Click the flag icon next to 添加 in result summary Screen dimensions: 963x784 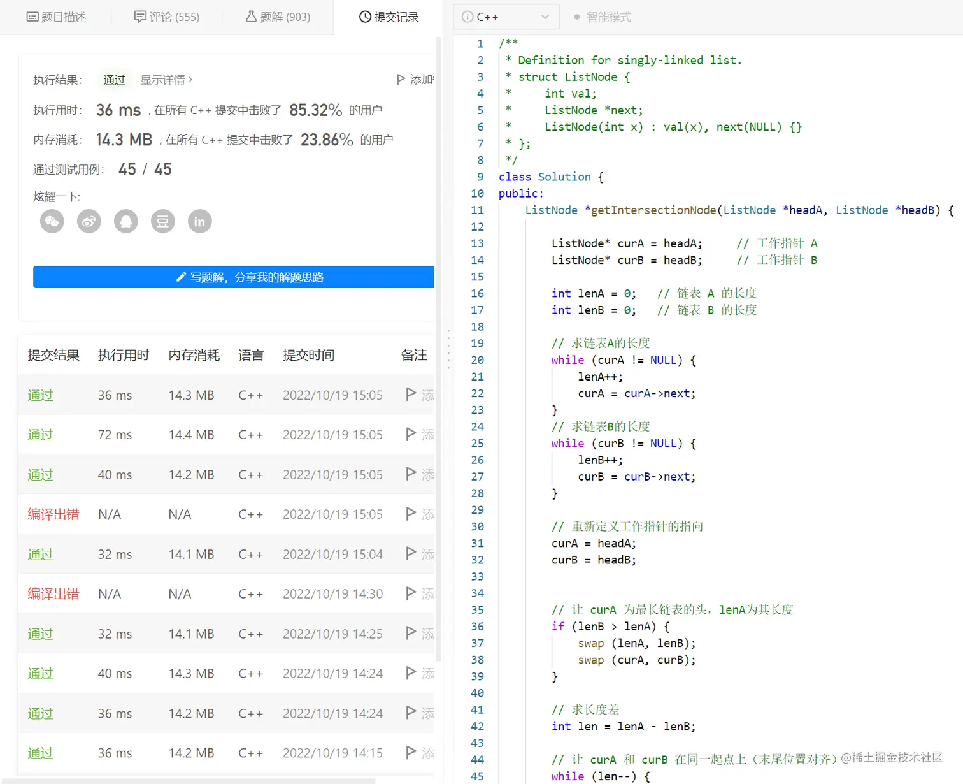point(401,80)
